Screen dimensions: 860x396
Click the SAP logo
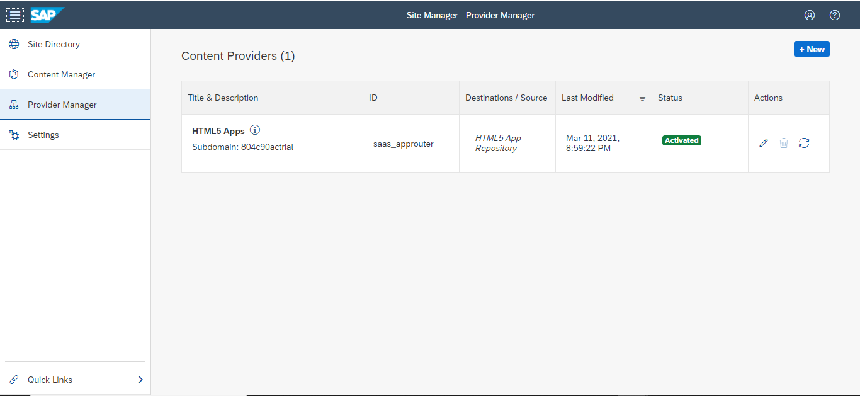click(47, 15)
